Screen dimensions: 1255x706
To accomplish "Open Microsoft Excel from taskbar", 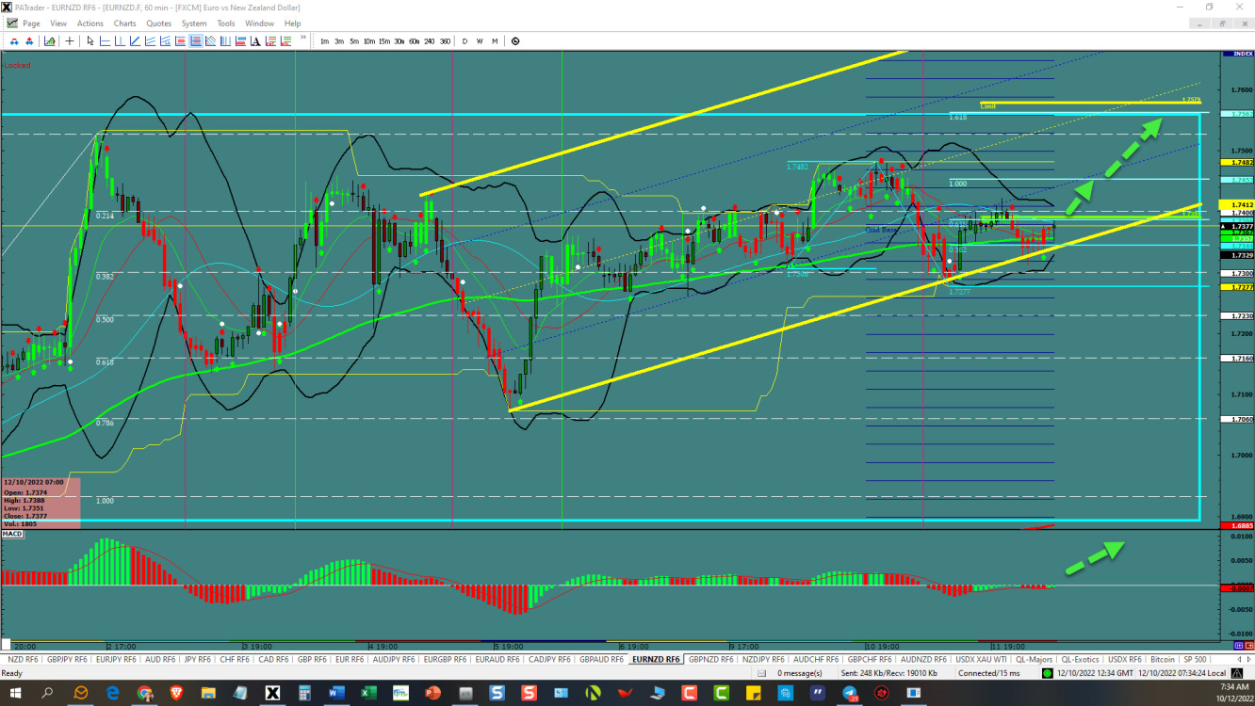I will (367, 693).
